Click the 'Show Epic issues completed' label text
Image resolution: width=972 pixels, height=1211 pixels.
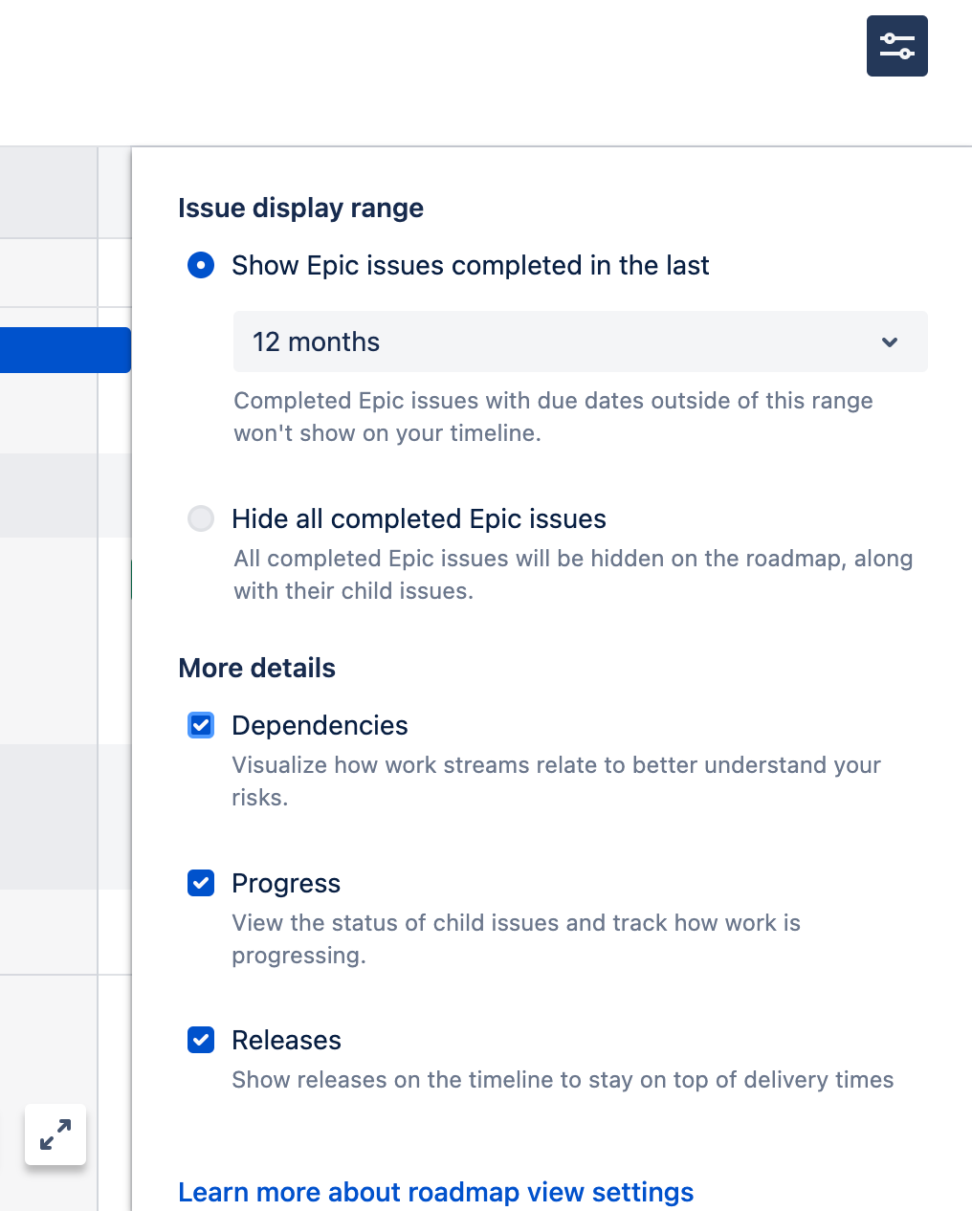[470, 265]
